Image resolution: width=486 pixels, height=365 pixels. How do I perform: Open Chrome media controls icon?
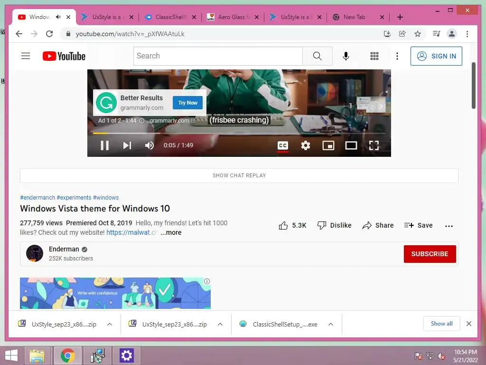437,34
